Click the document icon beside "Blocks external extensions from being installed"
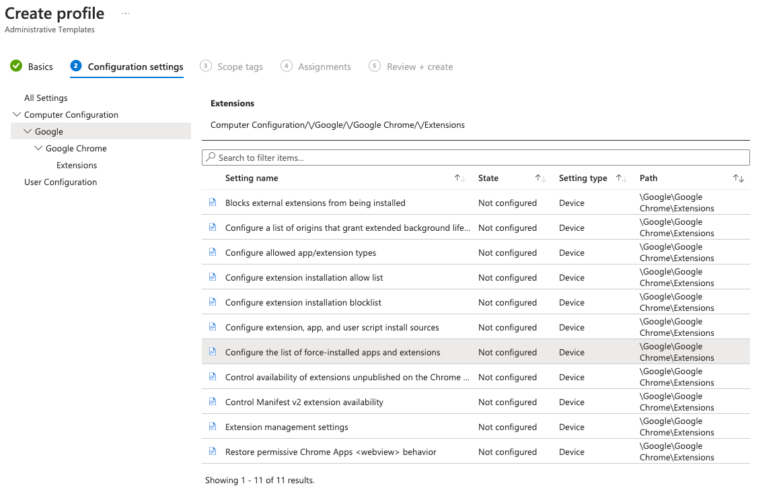This screenshot has width=781, height=494. pyautogui.click(x=213, y=202)
